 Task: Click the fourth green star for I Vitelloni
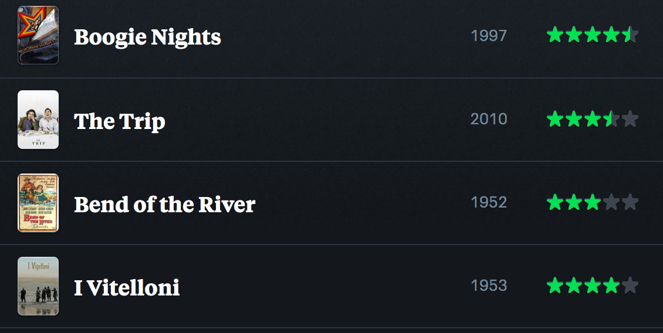click(611, 286)
